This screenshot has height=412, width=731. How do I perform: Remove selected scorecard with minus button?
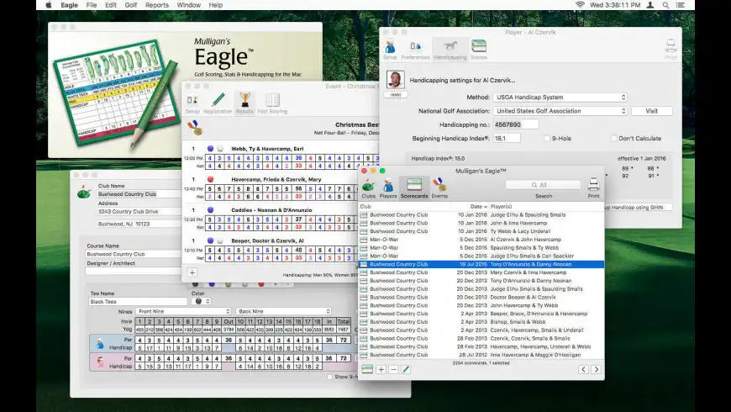click(x=393, y=369)
